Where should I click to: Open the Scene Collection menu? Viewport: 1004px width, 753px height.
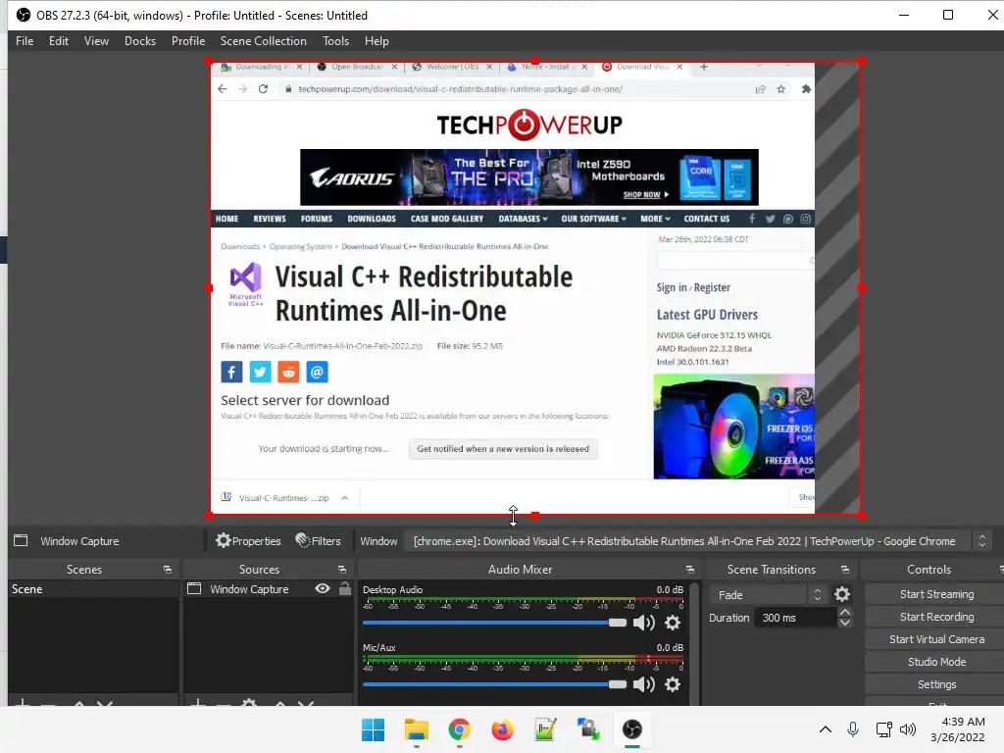pyautogui.click(x=263, y=41)
